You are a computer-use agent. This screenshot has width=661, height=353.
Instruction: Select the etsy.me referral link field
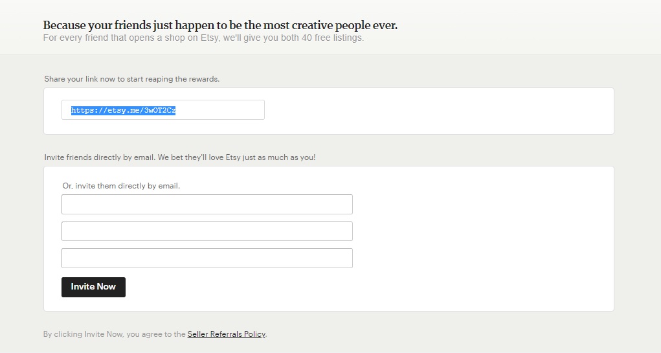[x=163, y=109]
